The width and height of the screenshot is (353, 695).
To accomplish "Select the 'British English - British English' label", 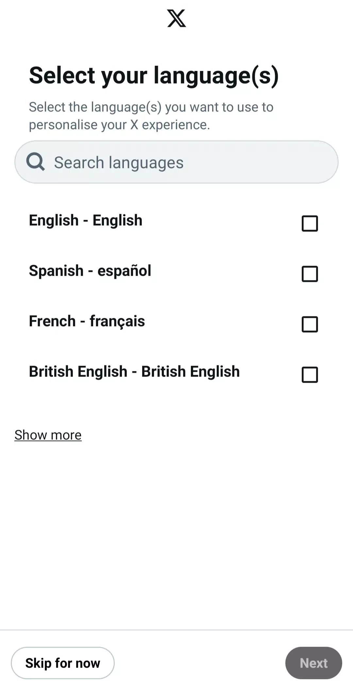I will click(134, 372).
